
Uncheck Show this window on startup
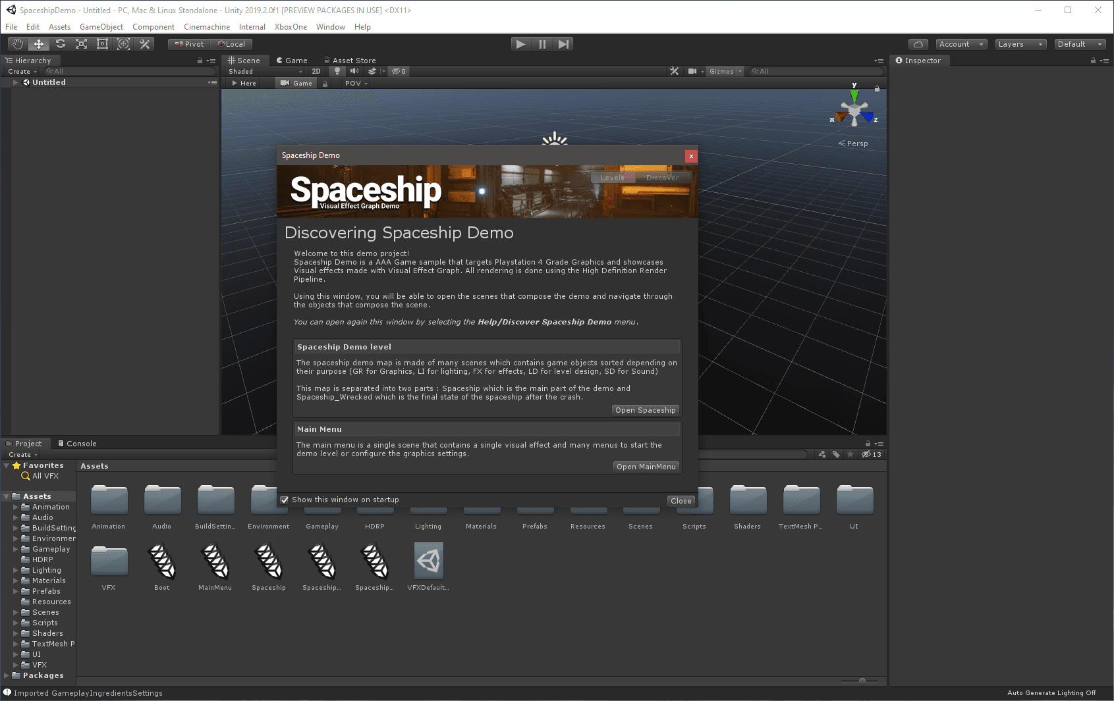pyautogui.click(x=285, y=500)
